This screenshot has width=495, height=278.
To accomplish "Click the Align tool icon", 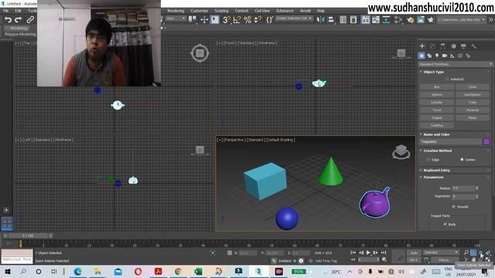I will (331, 20).
